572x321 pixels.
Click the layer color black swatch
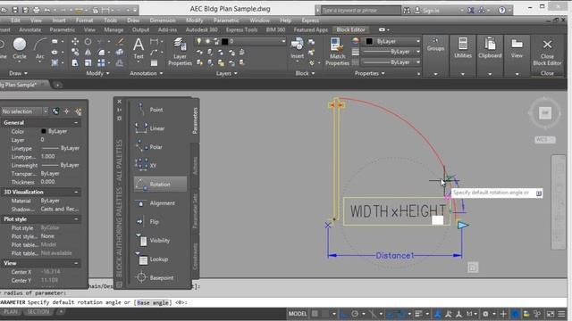click(x=225, y=41)
